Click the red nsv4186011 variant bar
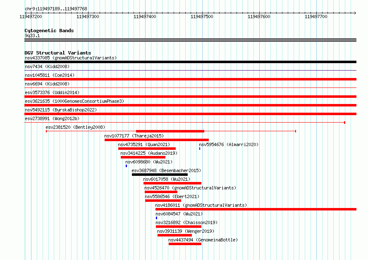This screenshot has width=368, height=260. point(256,209)
